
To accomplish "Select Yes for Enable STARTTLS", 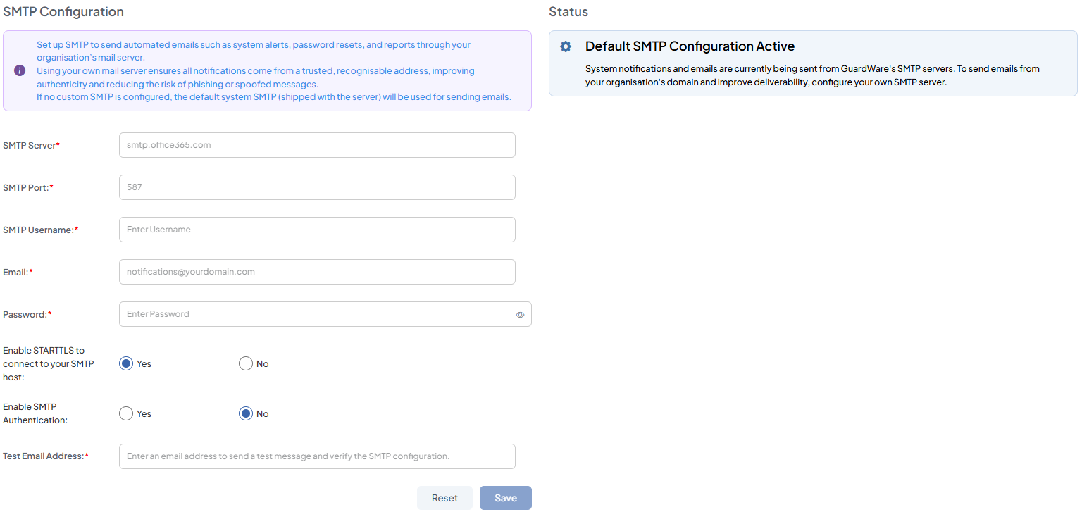I will point(126,363).
